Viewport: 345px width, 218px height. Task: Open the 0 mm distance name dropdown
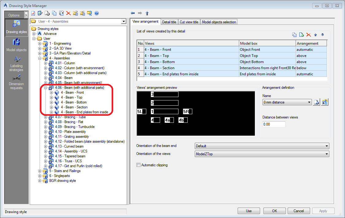click(x=309, y=102)
